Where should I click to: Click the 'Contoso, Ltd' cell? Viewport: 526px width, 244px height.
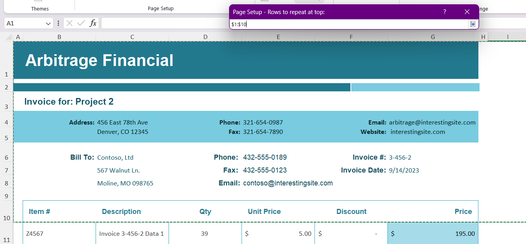click(x=115, y=158)
